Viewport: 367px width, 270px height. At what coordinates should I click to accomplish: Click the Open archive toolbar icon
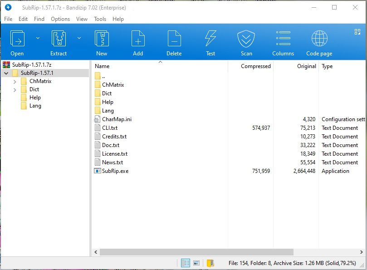(x=17, y=39)
